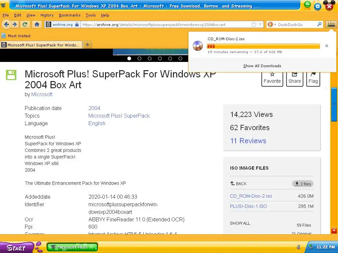This screenshot has width=338, height=253.
Task: Download all 2 files
Action: pyautogui.click(x=303, y=184)
